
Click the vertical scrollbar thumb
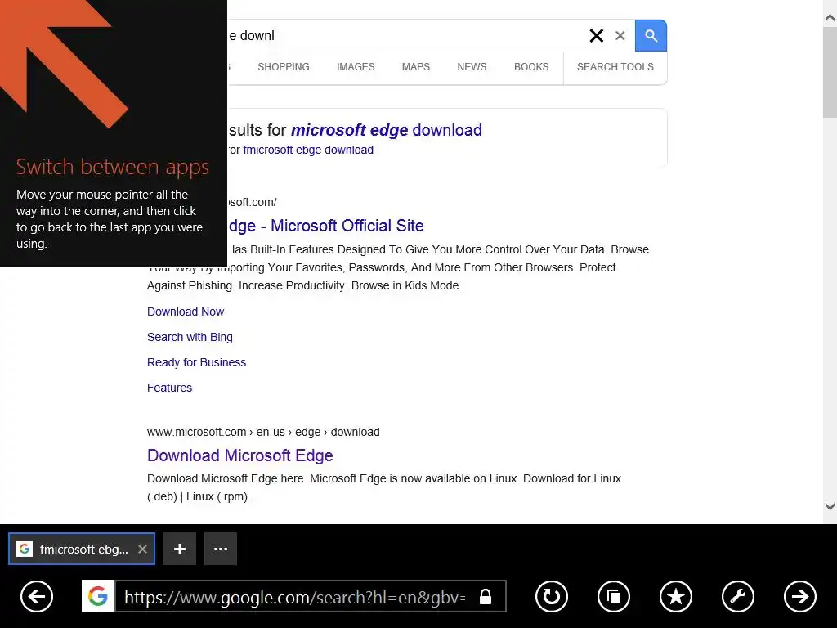[830, 72]
